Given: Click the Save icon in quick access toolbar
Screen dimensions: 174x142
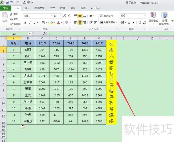Looking at the screenshot, I should [x=7, y=2].
